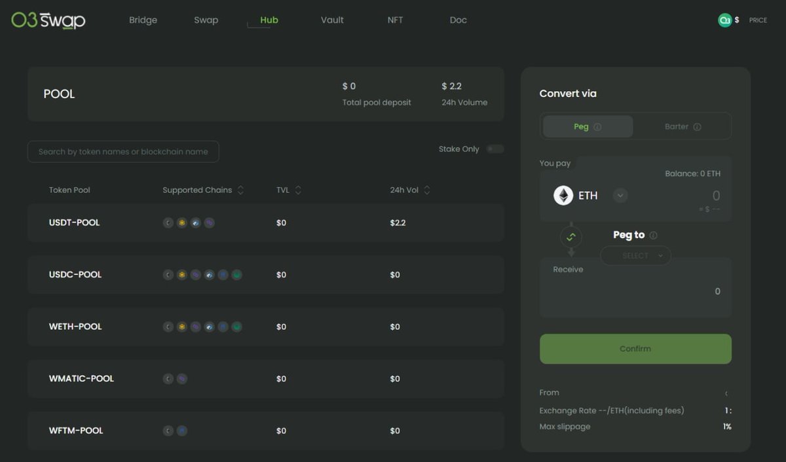The width and height of the screenshot is (786, 462).
Task: Click the Confirm button
Action: 635,349
